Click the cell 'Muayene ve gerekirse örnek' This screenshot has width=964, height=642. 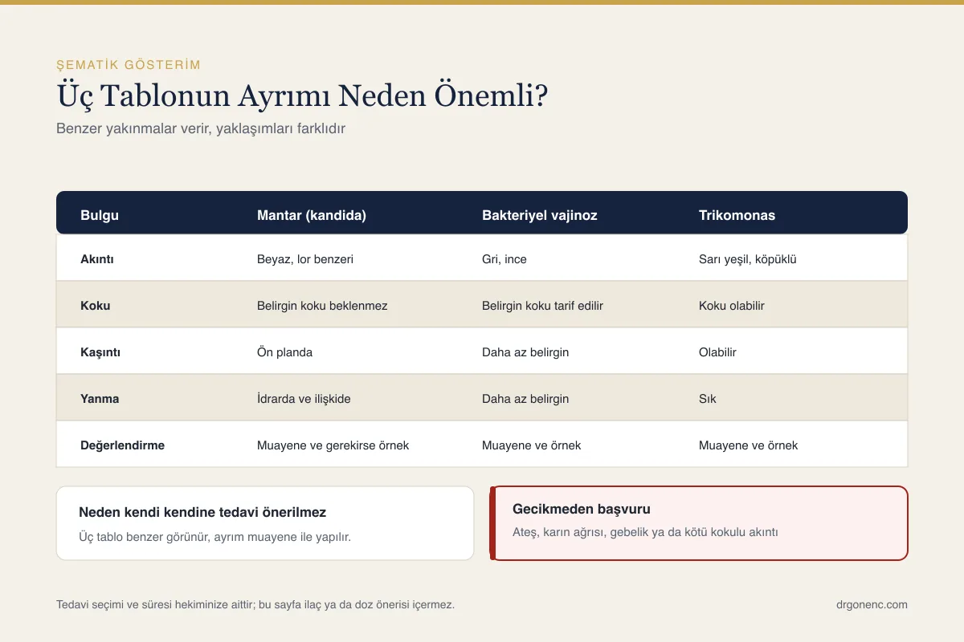333,445
